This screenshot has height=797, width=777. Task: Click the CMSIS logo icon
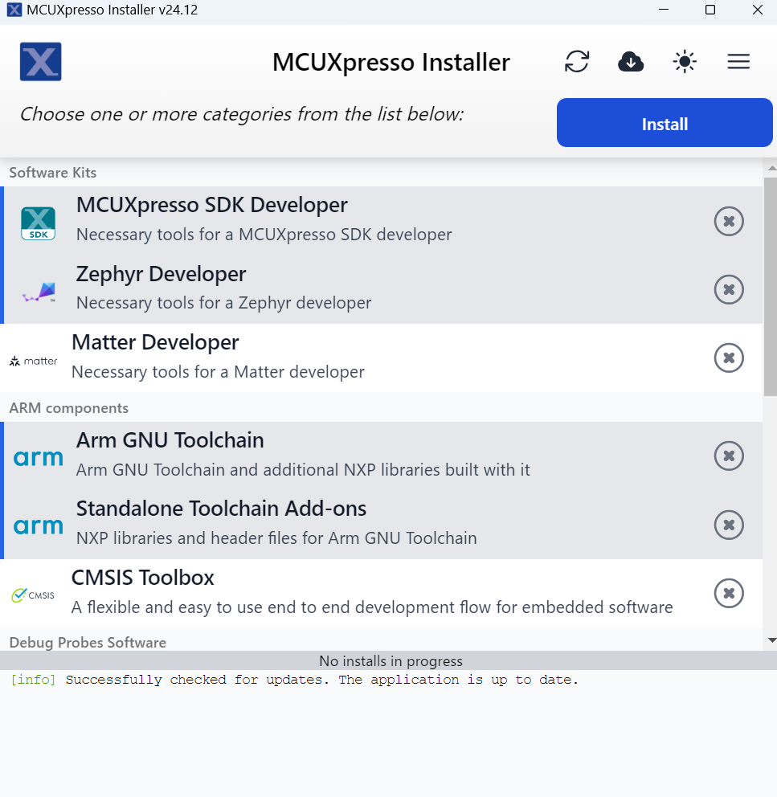[33, 595]
